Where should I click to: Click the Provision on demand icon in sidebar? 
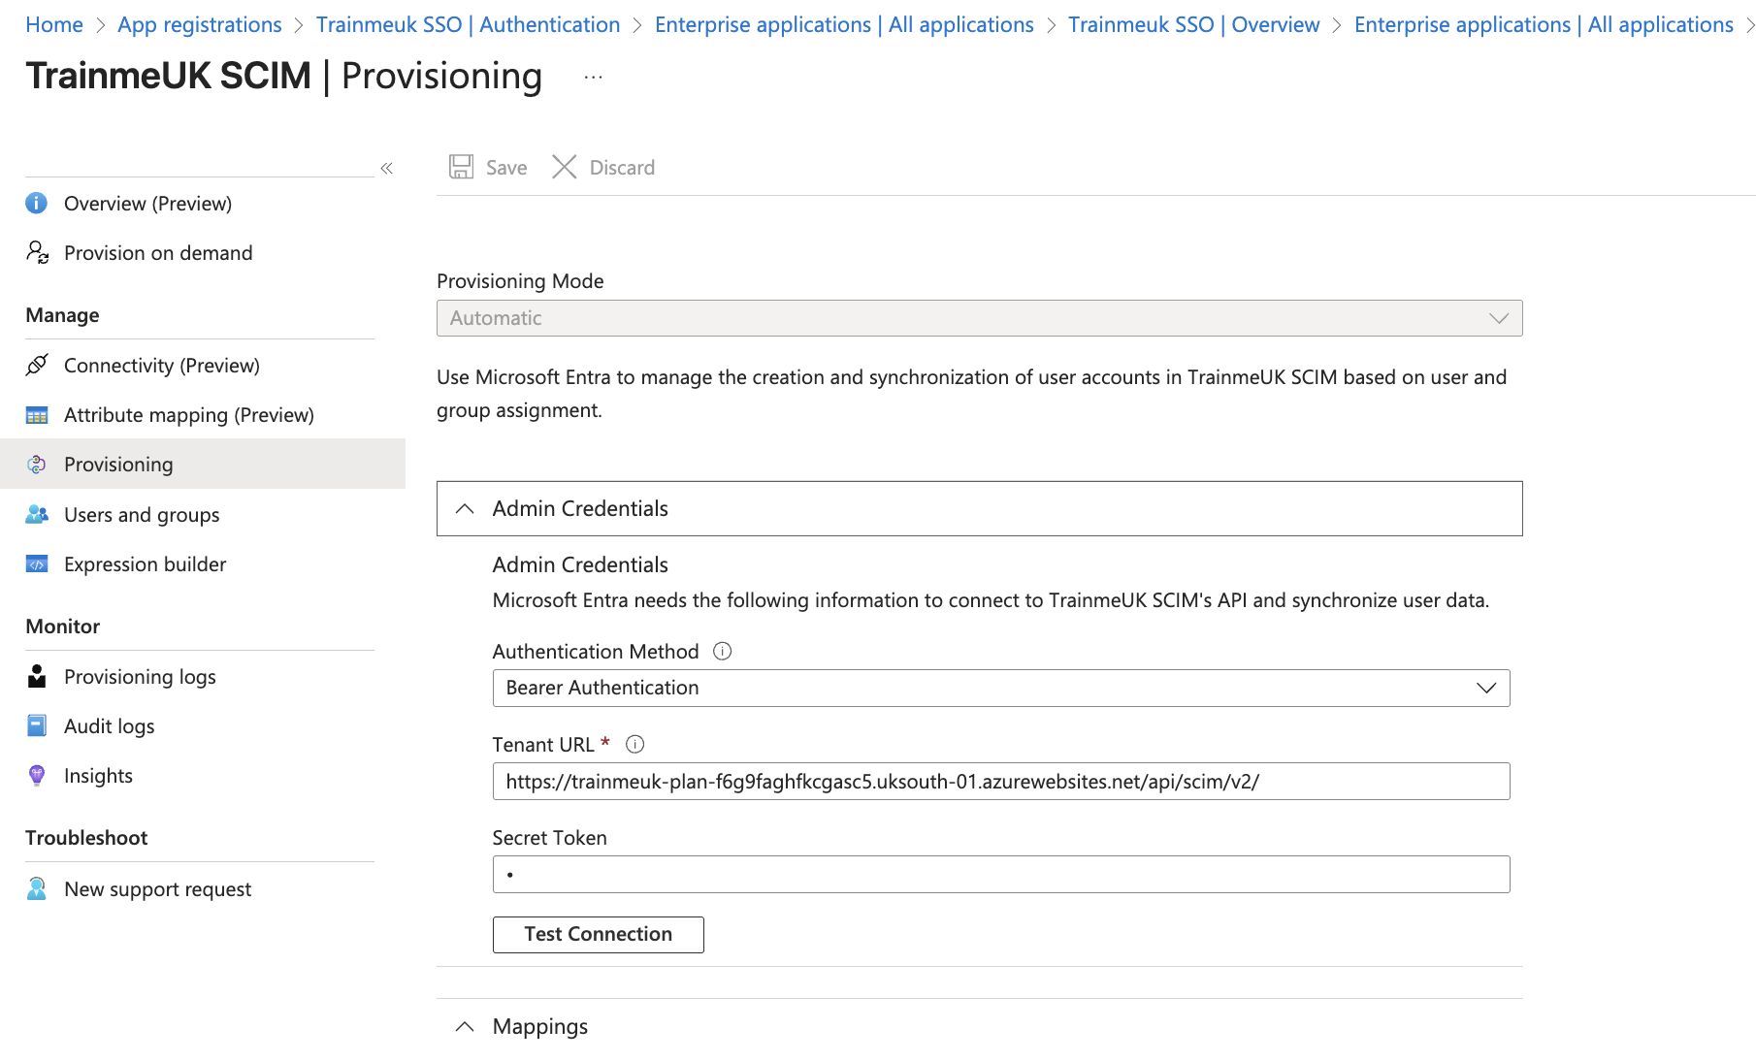tap(37, 253)
